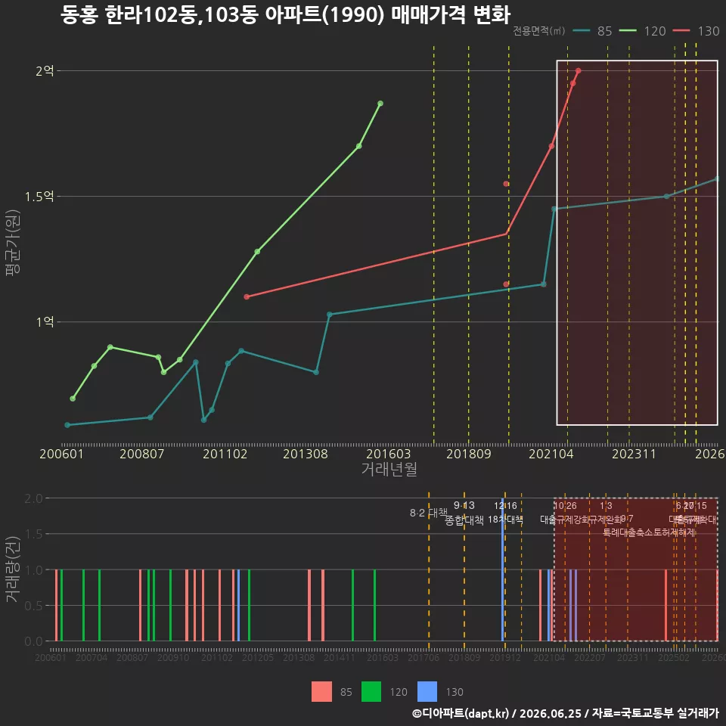Click the 2억 y-axis label

pyautogui.click(x=45, y=71)
